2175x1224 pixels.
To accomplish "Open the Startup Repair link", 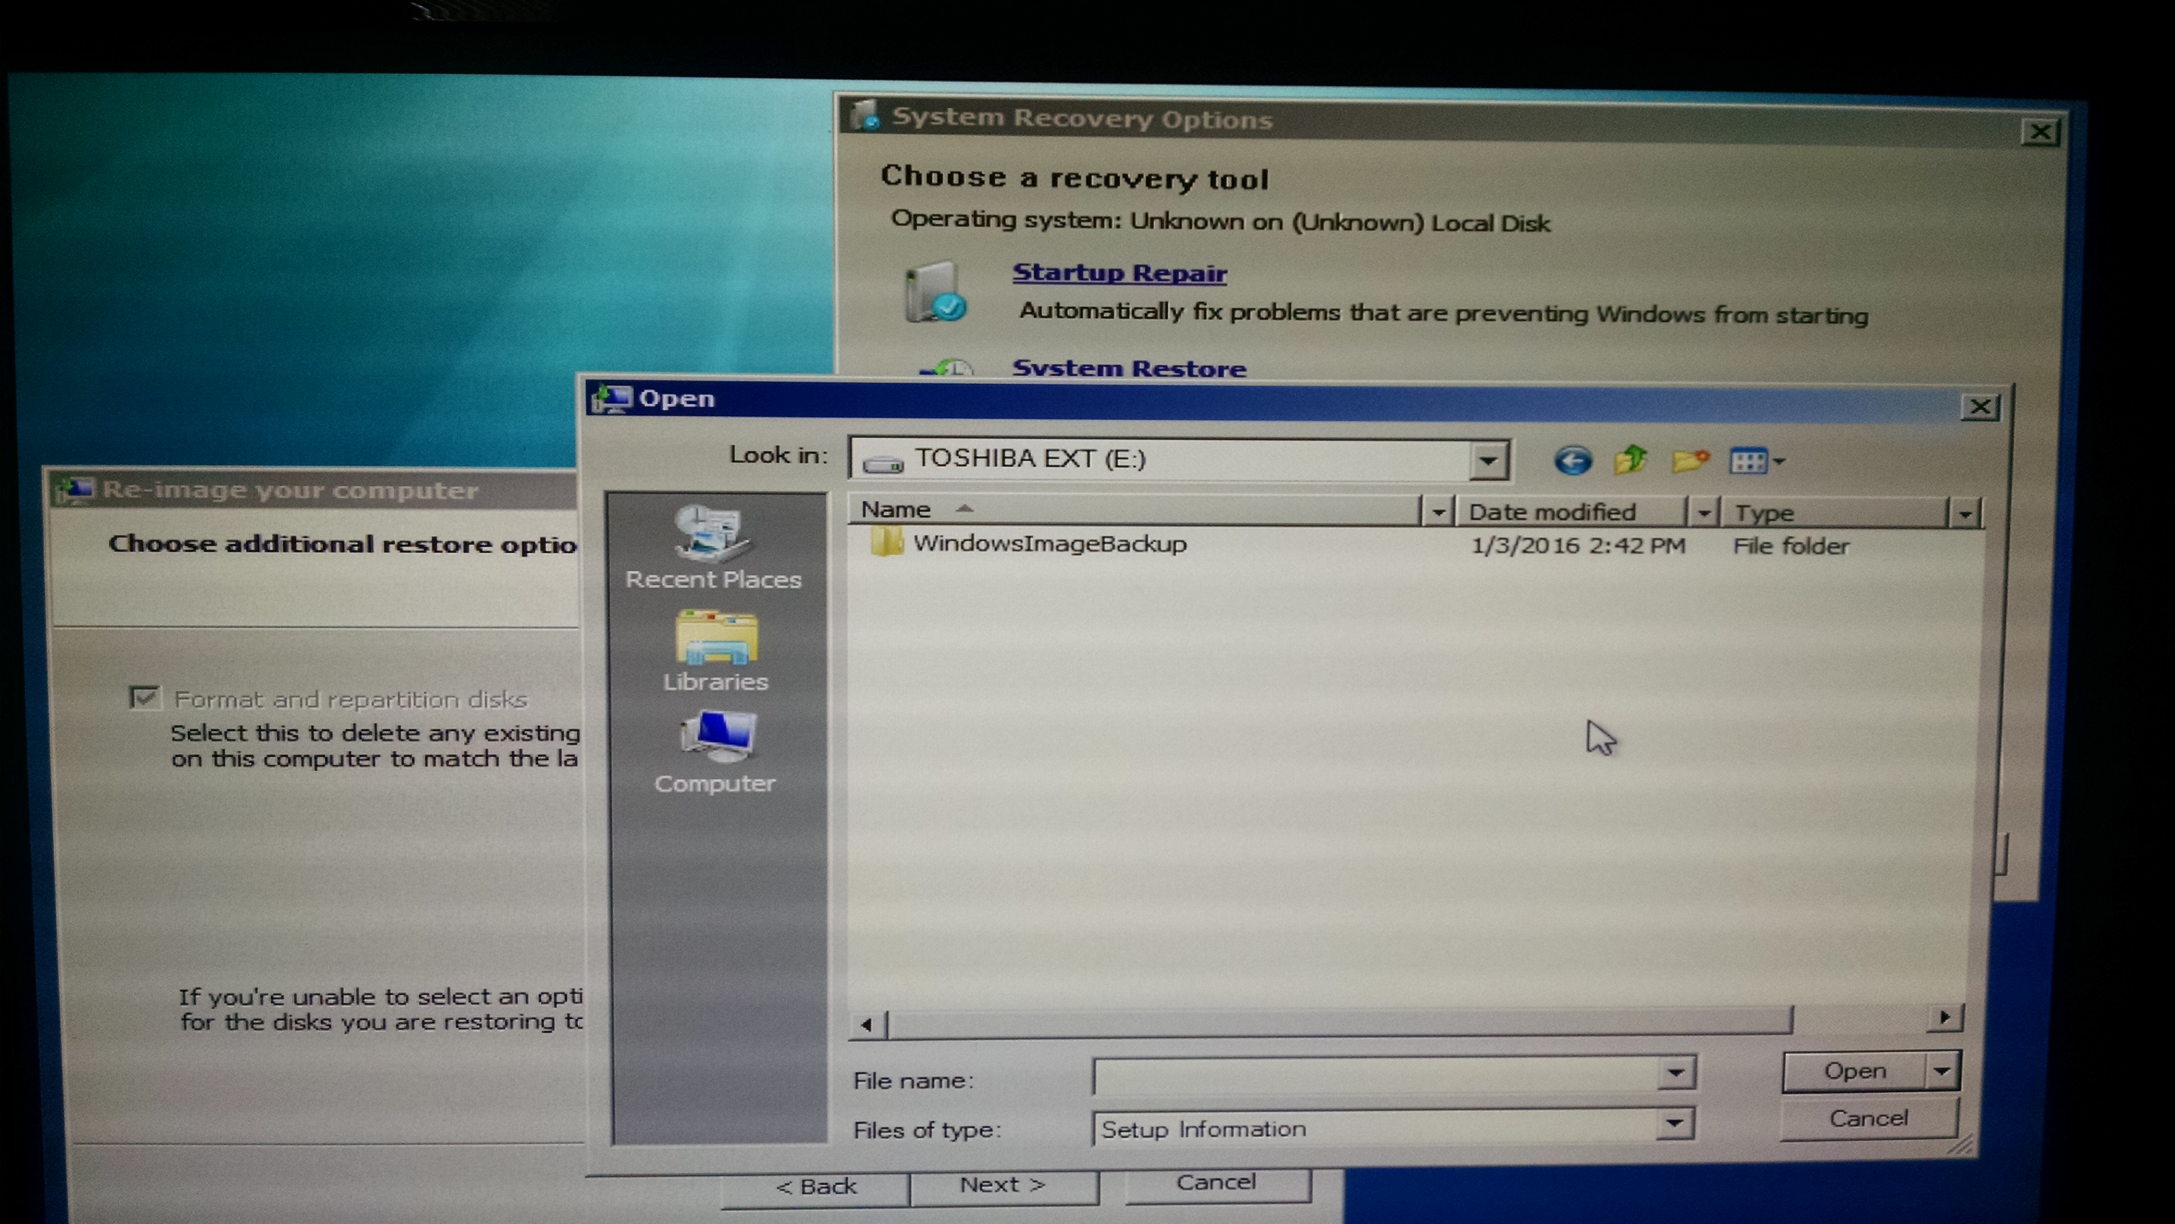I will pos(1120,273).
